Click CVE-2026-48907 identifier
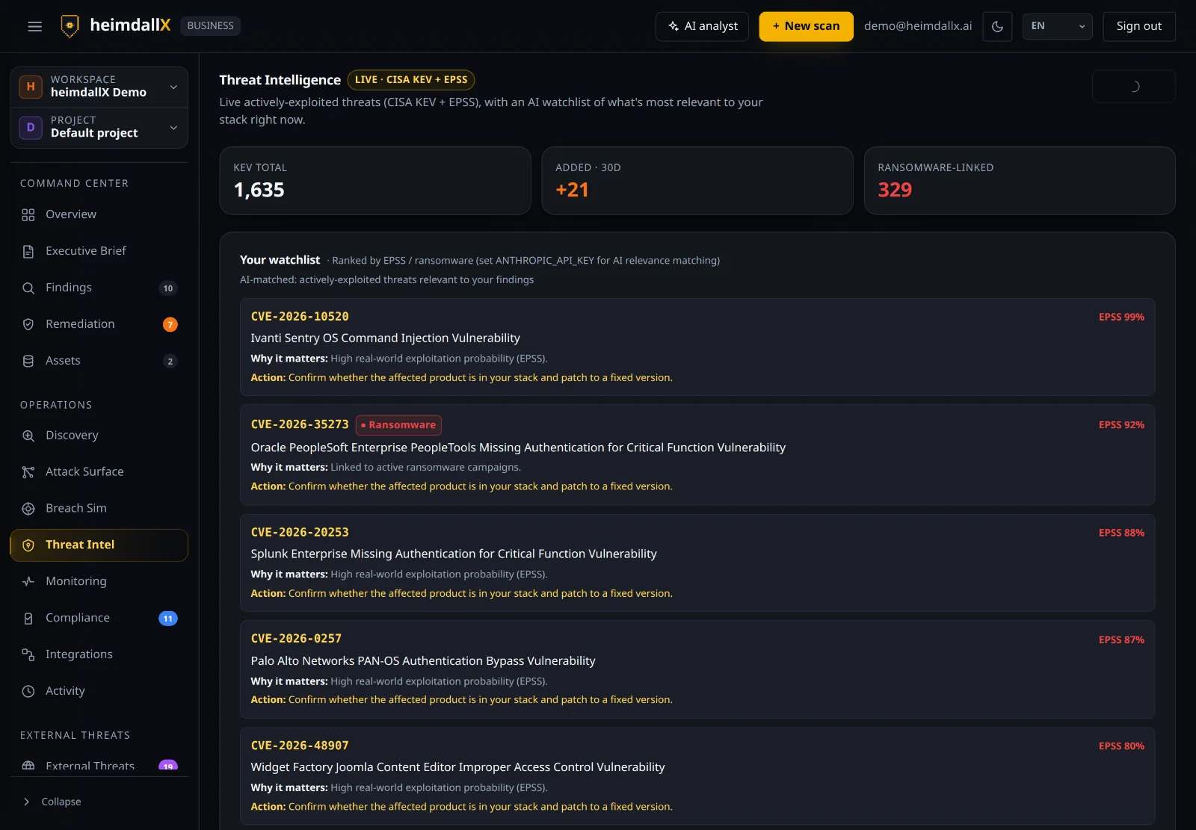Screen dimensions: 1196x830 (299, 746)
